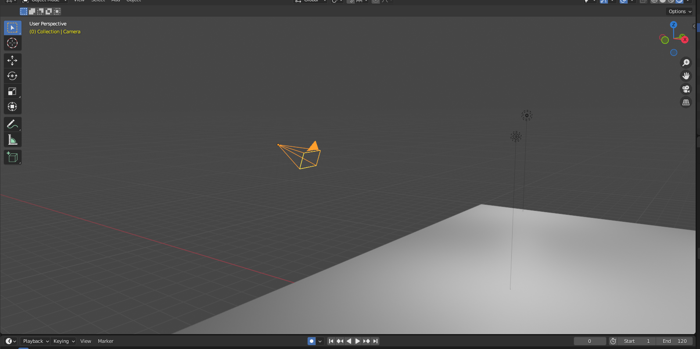Activate the 3D Cursor tool
700x349 pixels.
pos(12,43)
